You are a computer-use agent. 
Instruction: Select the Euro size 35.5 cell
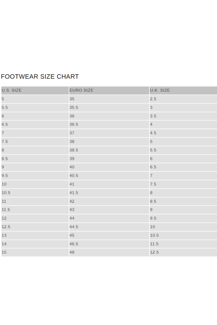[x=74, y=108]
